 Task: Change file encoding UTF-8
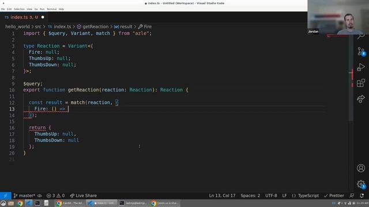tap(271, 195)
